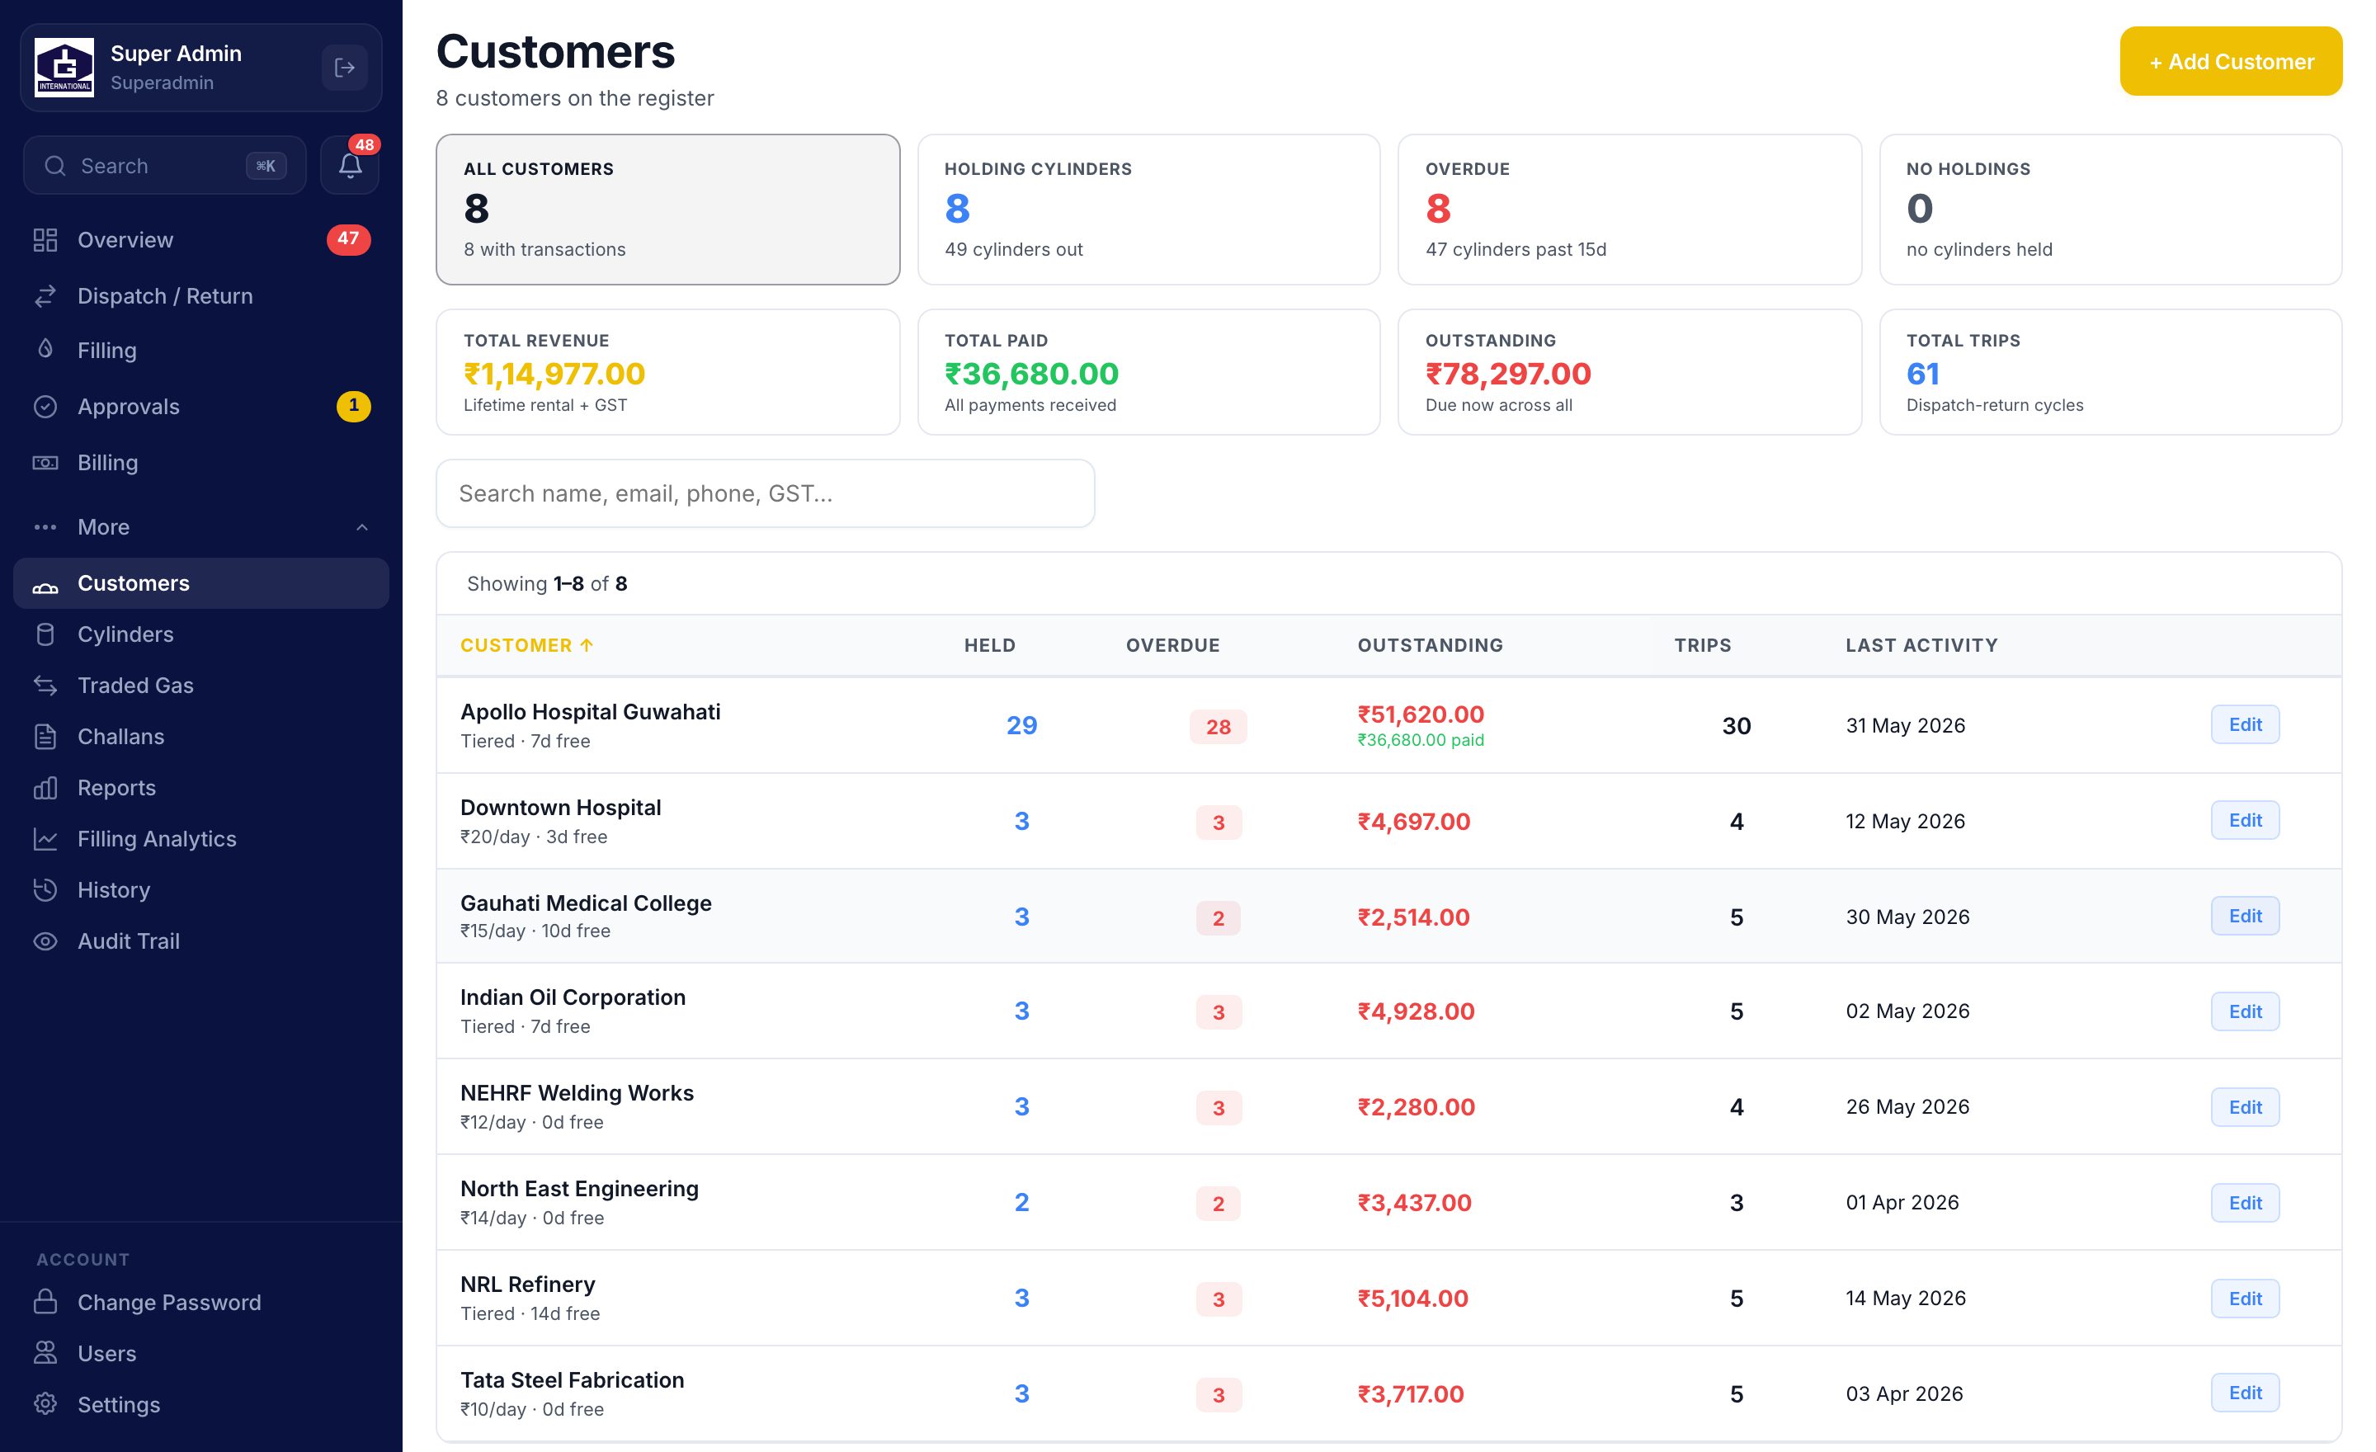Edit Indian Oil Corporation
The width and height of the screenshot is (2376, 1452).
pyautogui.click(x=2245, y=1011)
